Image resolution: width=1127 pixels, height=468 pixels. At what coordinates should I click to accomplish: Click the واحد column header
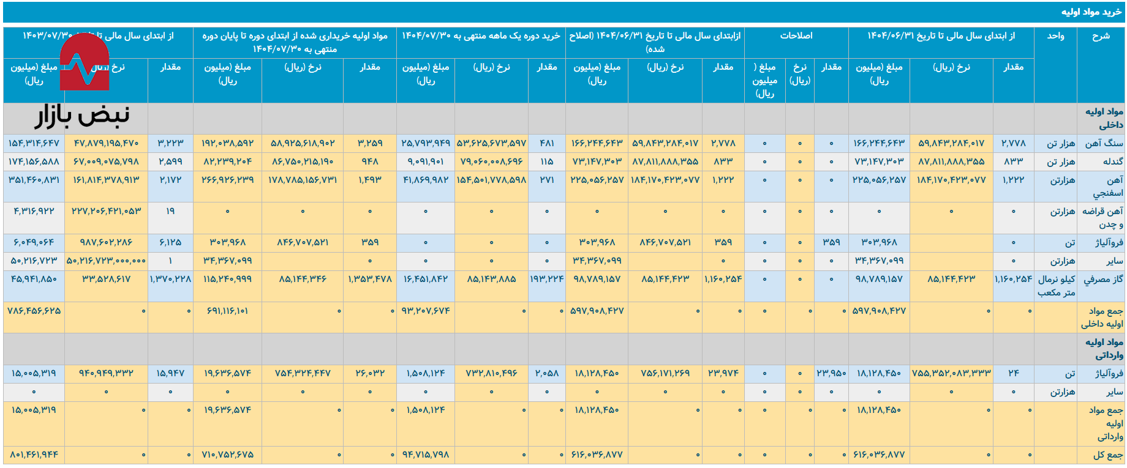pos(1055,36)
